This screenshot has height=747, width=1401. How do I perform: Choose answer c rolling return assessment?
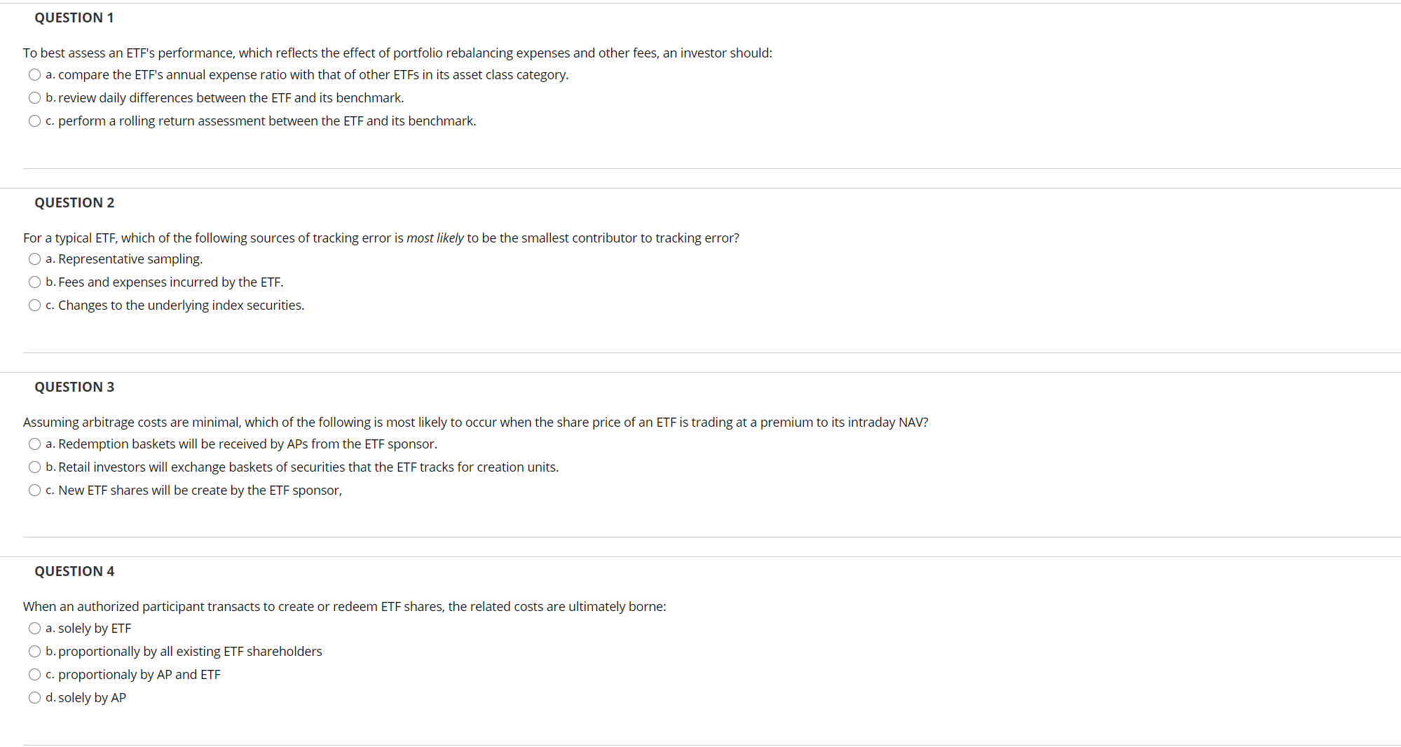(34, 121)
